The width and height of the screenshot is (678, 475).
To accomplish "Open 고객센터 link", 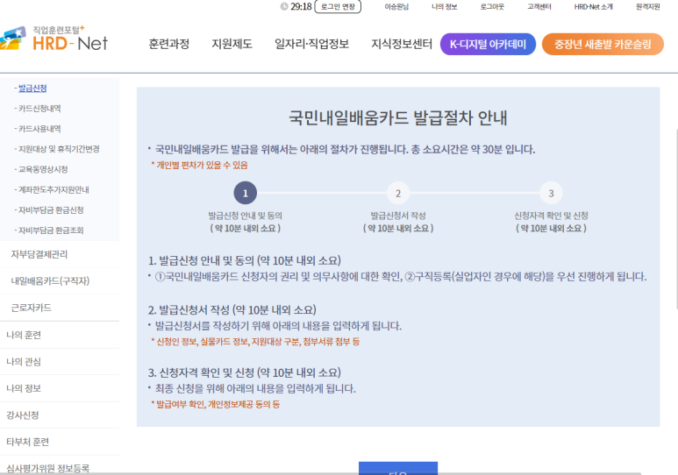I will [539, 6].
